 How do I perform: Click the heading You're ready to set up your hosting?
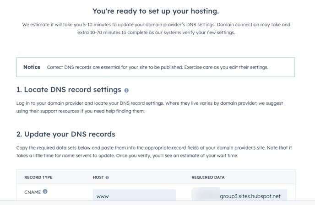pos(156,11)
